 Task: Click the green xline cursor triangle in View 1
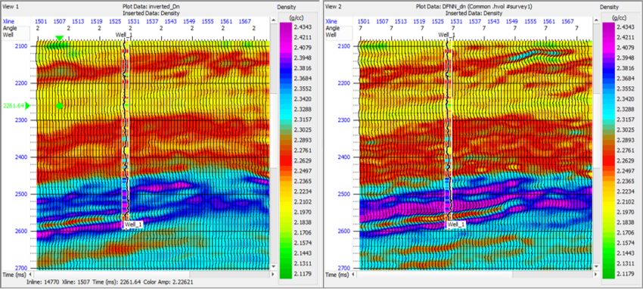pos(60,38)
